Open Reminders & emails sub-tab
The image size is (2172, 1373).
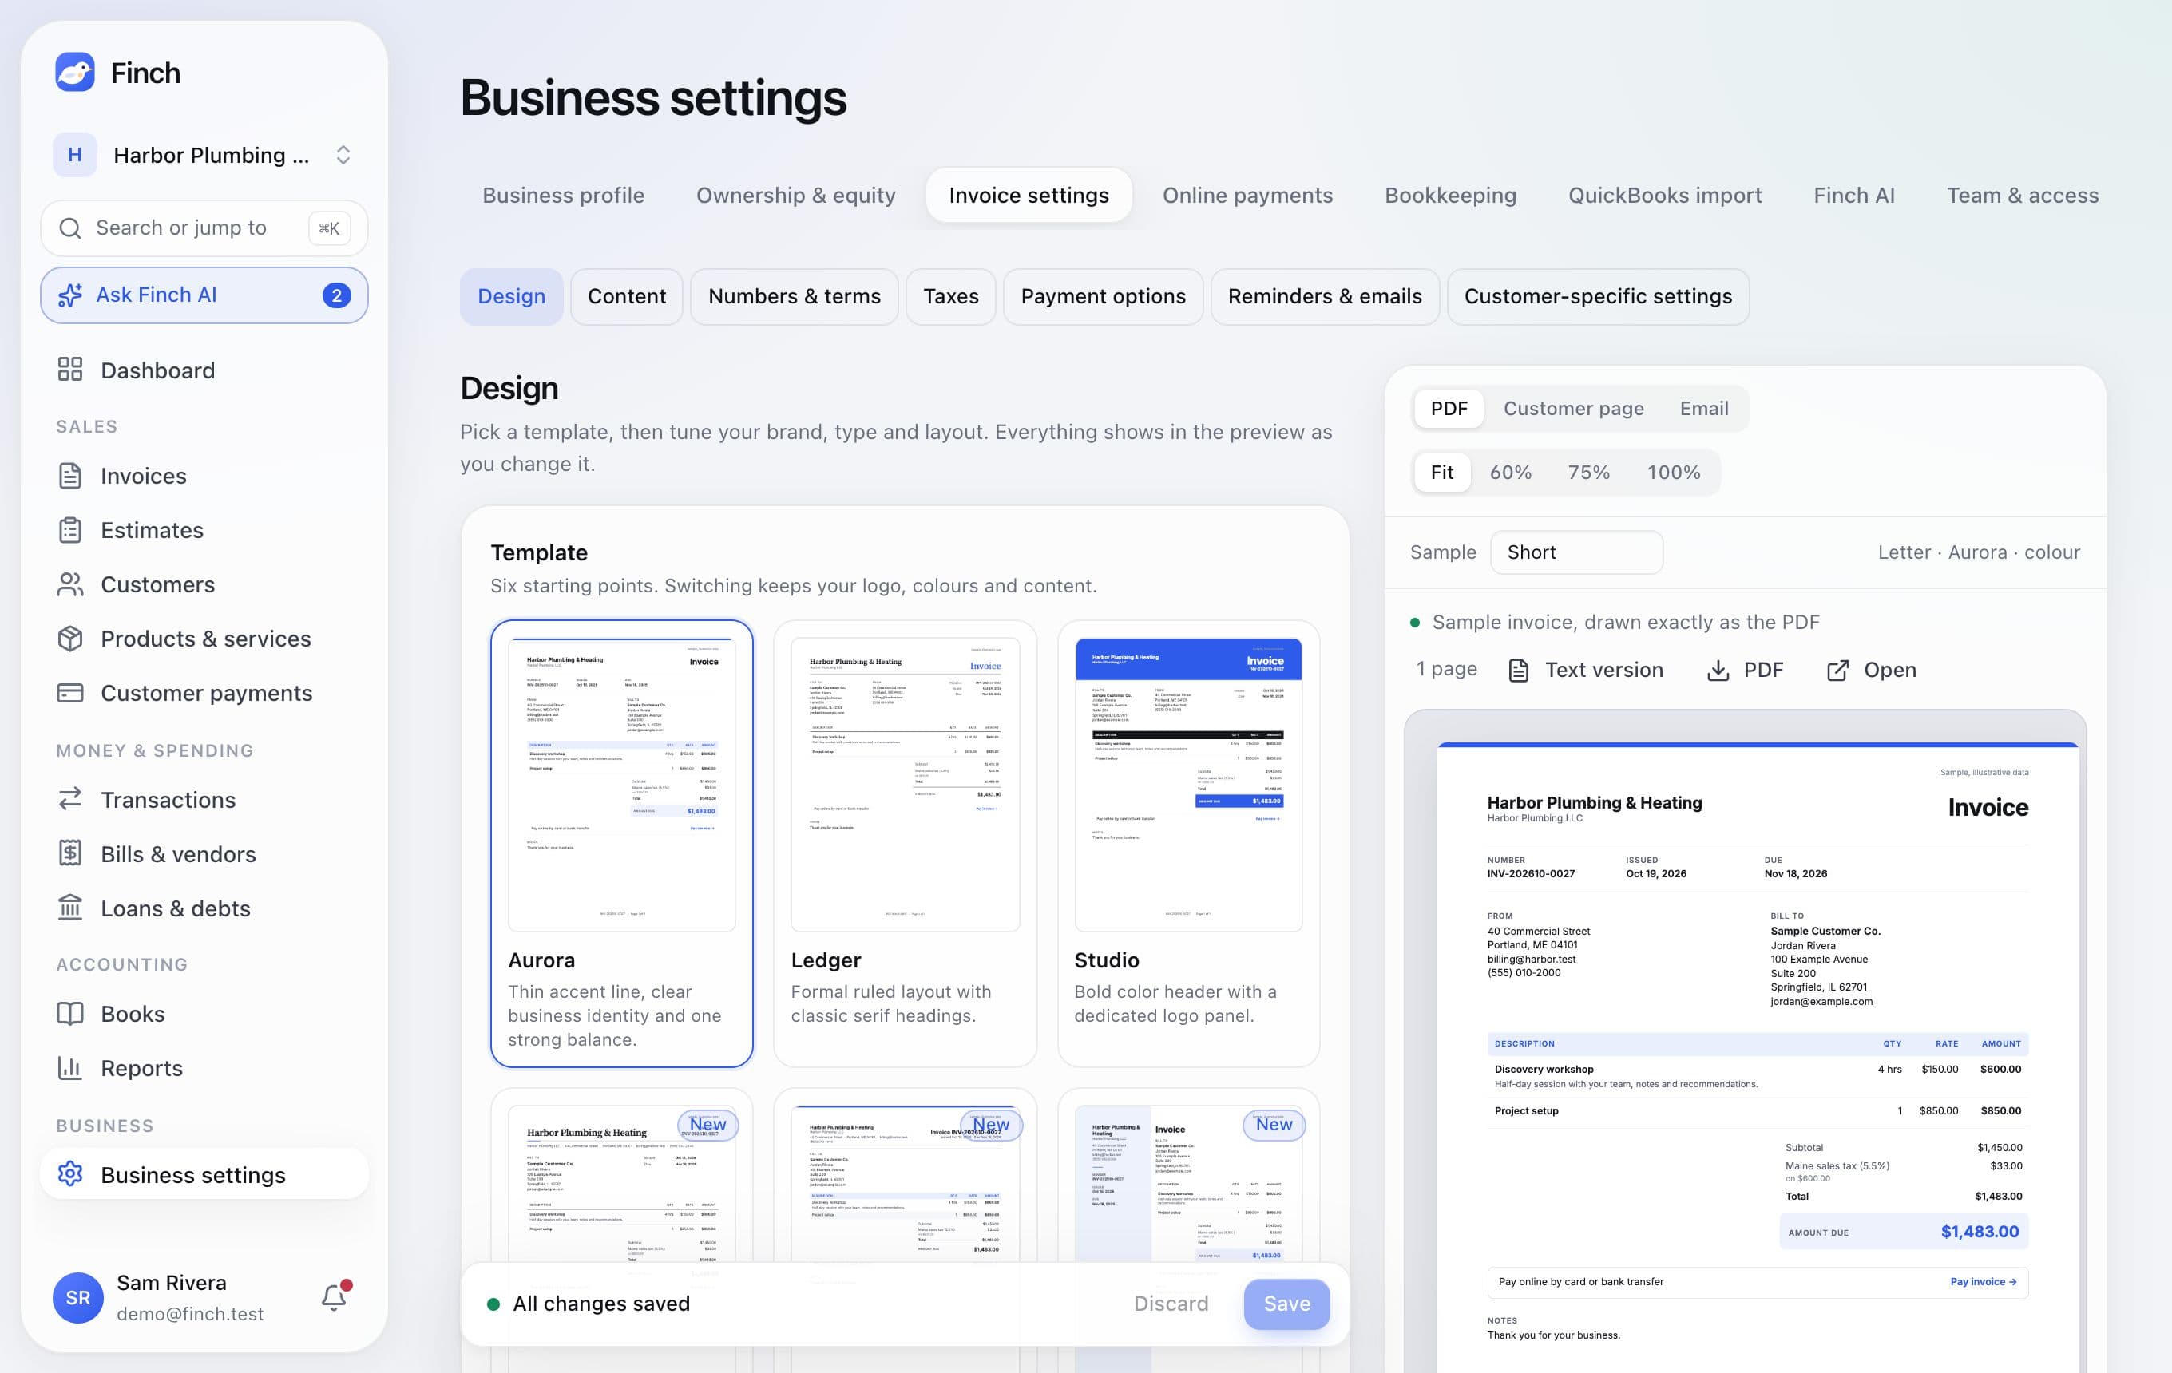[x=1324, y=297]
